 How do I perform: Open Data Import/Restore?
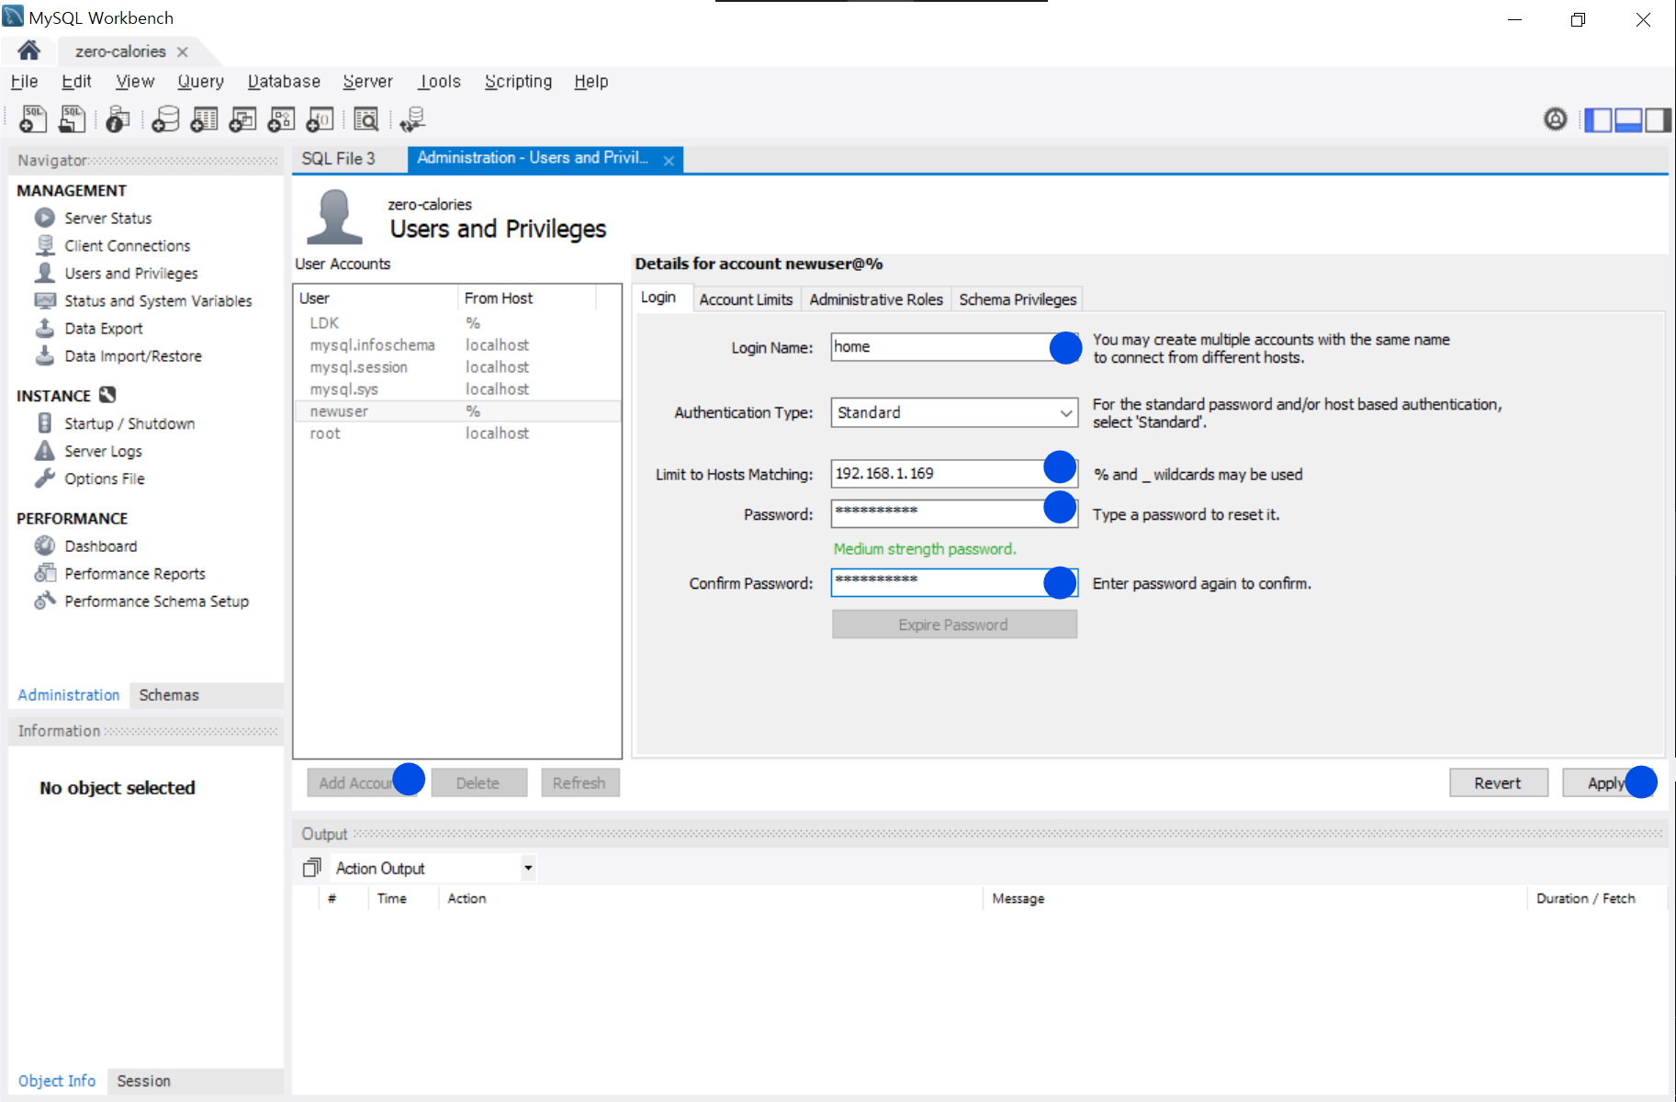(x=133, y=355)
